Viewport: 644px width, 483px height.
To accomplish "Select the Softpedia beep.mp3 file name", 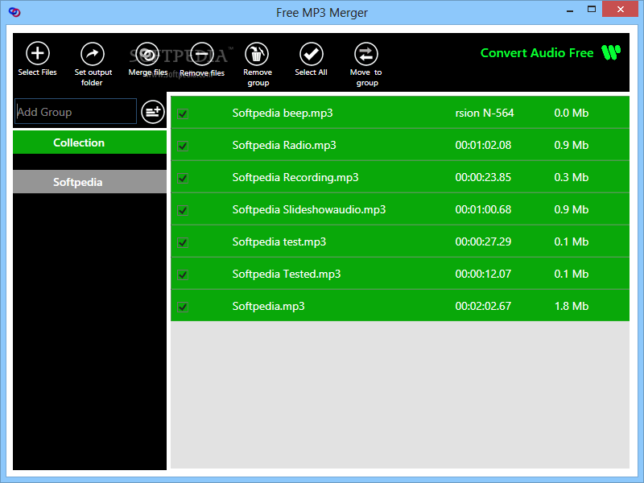I will click(283, 113).
